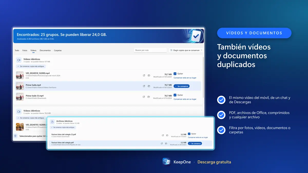Click Modificado el 29/4/2025 date
Viewport: 308px width, 173px height.
178,145
